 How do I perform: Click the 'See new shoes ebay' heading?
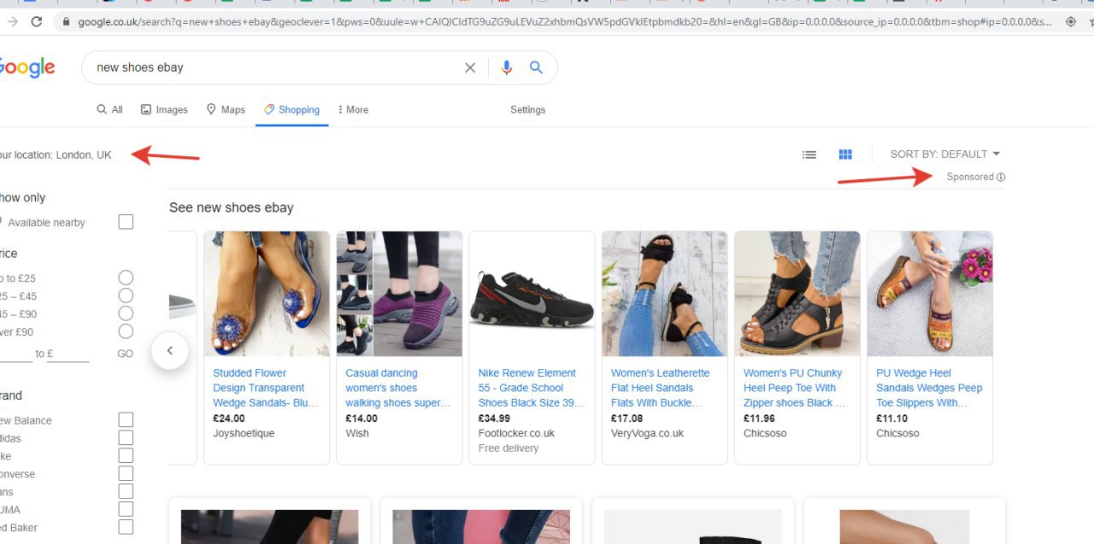(232, 208)
